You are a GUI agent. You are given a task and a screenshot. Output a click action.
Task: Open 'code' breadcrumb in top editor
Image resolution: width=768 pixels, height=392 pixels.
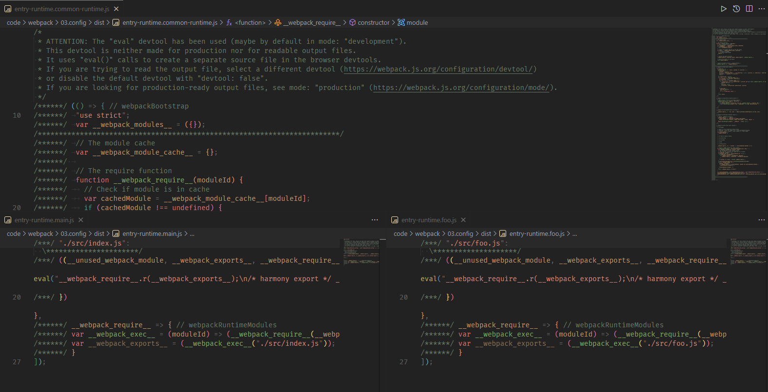14,22
